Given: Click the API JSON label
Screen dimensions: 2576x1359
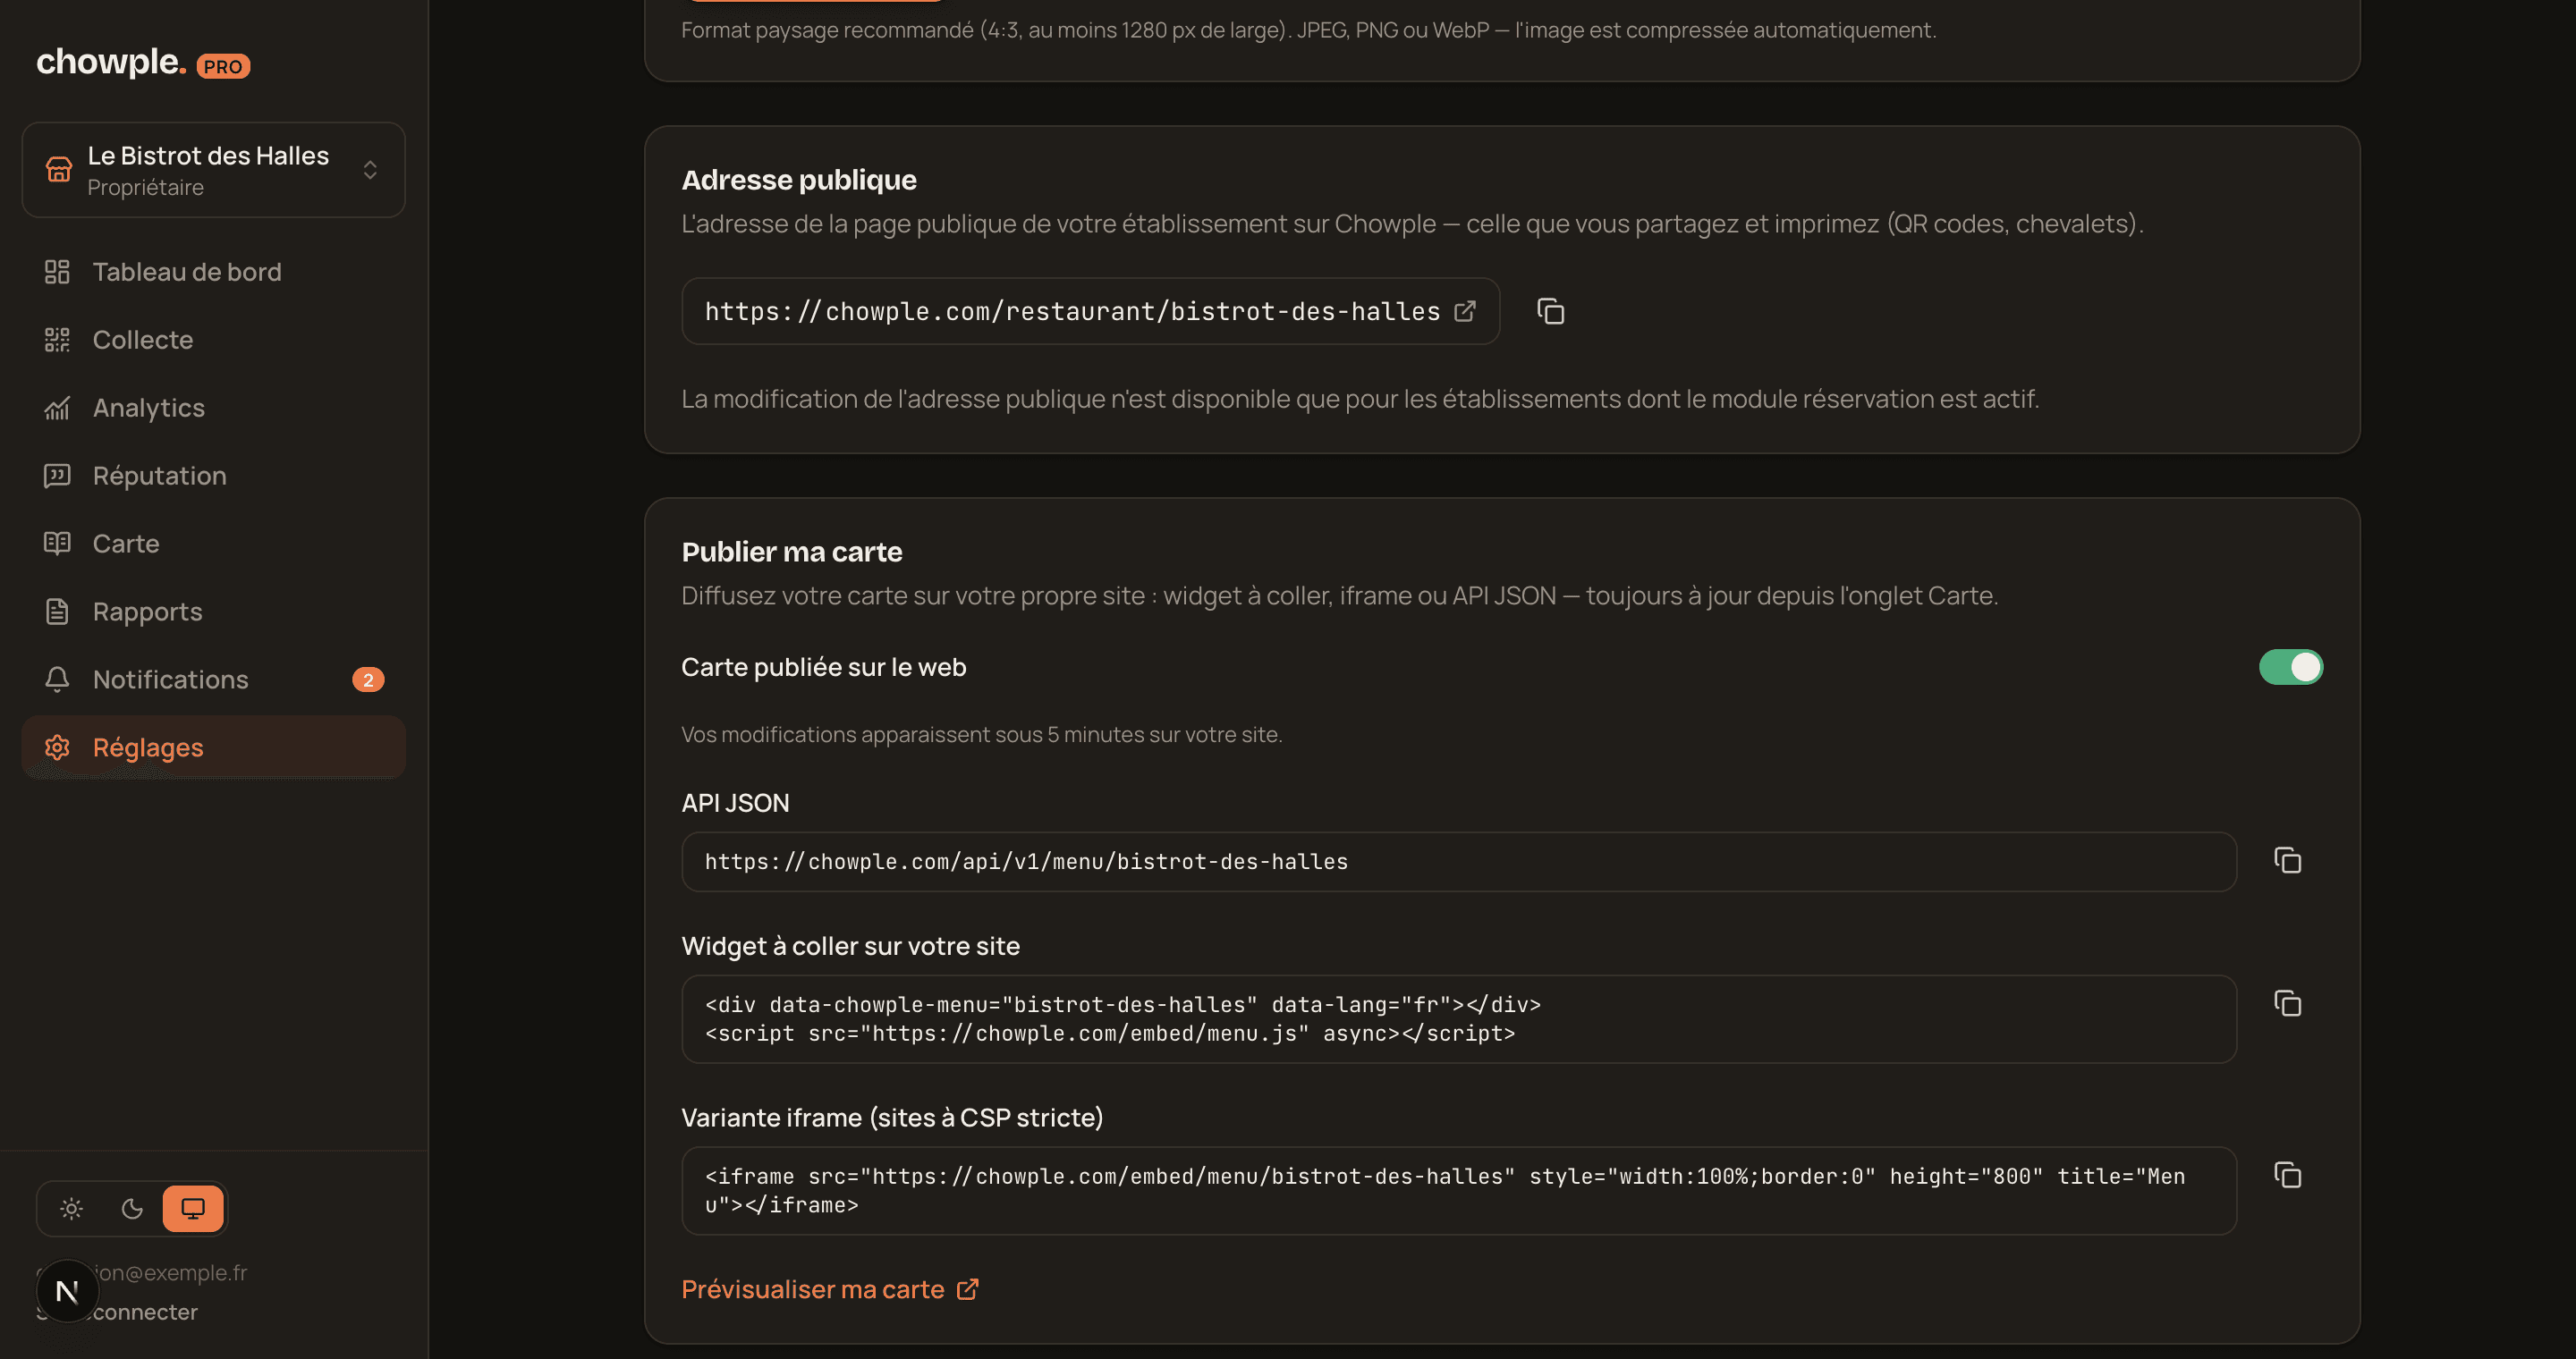Looking at the screenshot, I should (x=735, y=804).
